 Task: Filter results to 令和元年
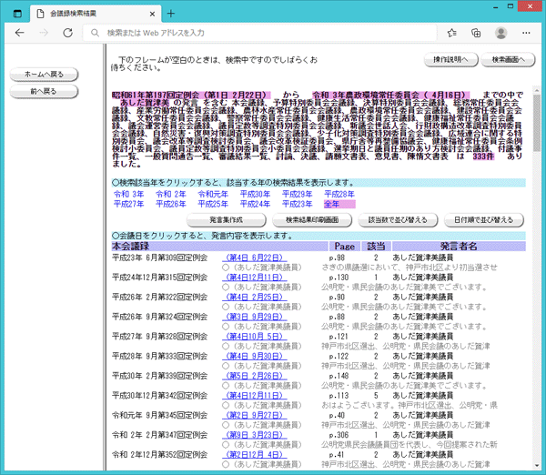213,194
